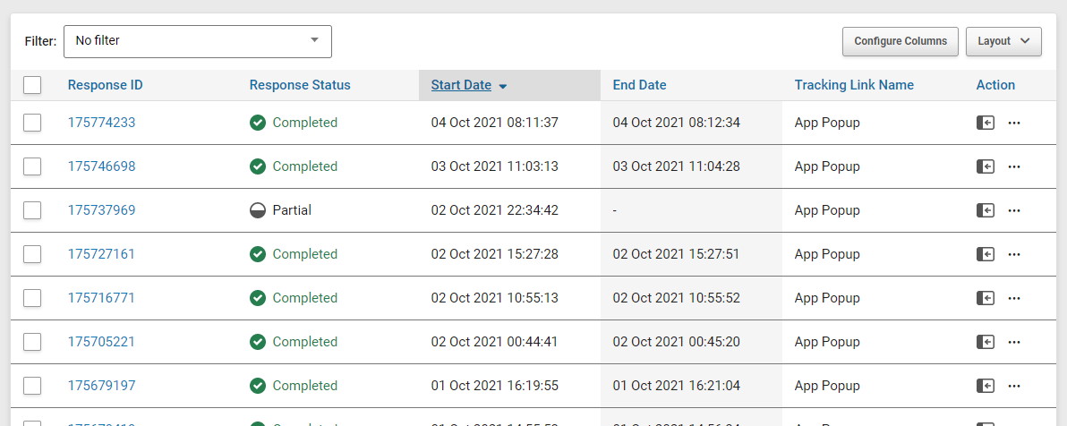Select checkbox for response 175746698
Viewport: 1067px width, 426px height.
click(x=32, y=166)
